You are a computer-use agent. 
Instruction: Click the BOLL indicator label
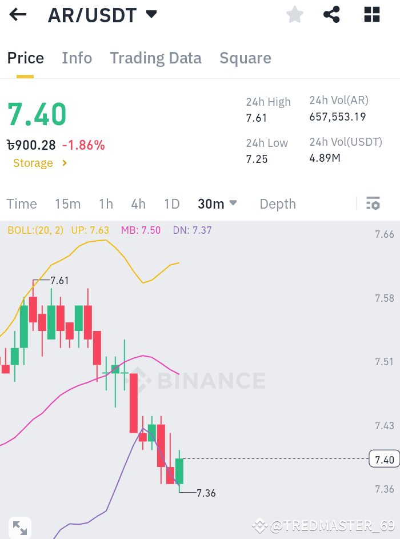pos(35,231)
